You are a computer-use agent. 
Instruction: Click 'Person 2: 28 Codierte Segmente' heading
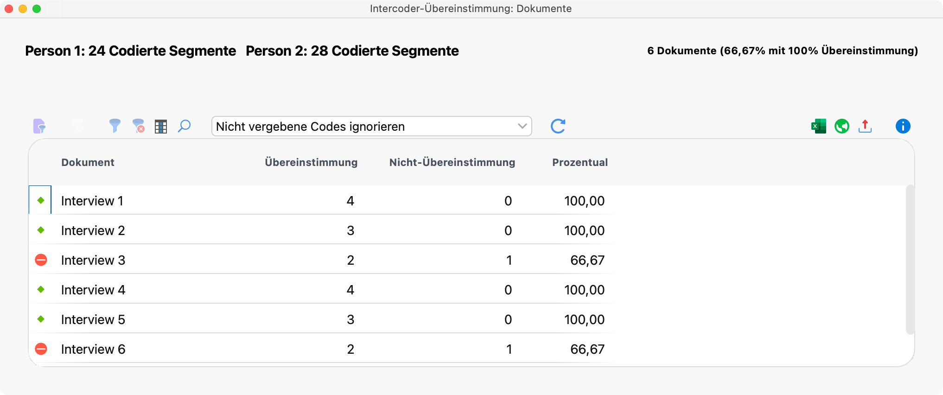352,51
